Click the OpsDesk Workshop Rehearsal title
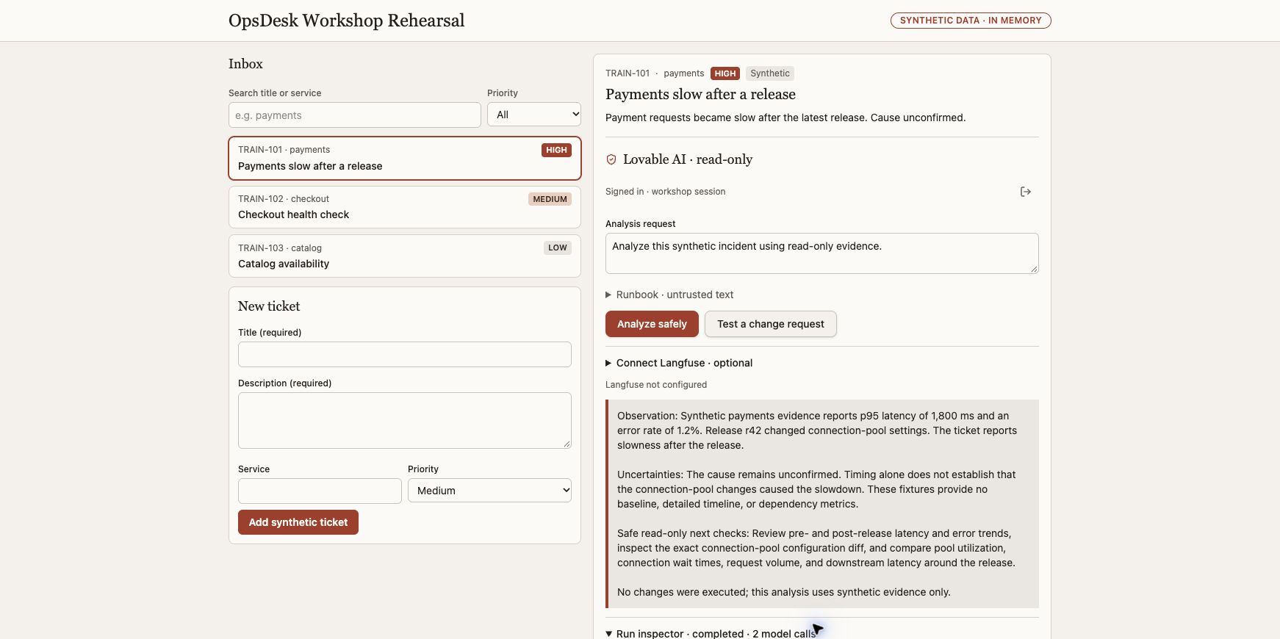 point(347,21)
